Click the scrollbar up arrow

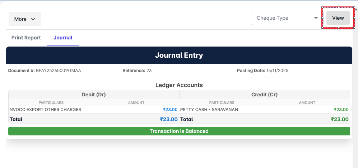coord(355,10)
